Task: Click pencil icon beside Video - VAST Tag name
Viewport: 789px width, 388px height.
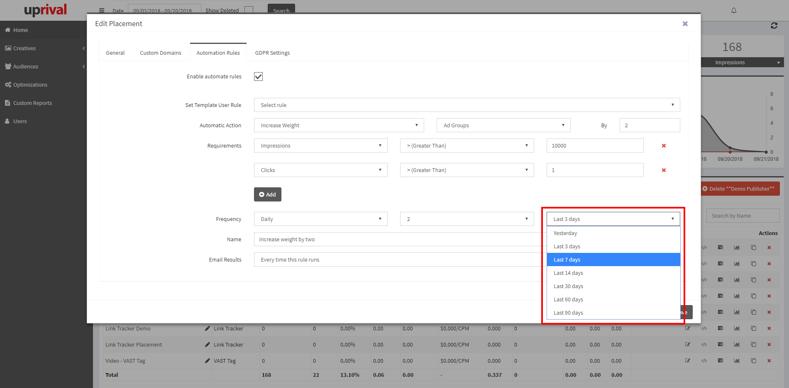Action: (207, 361)
